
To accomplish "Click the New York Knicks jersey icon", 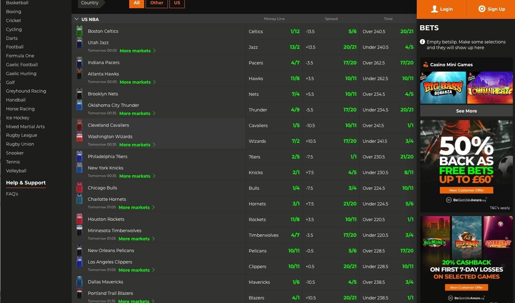I will (x=79, y=168).
